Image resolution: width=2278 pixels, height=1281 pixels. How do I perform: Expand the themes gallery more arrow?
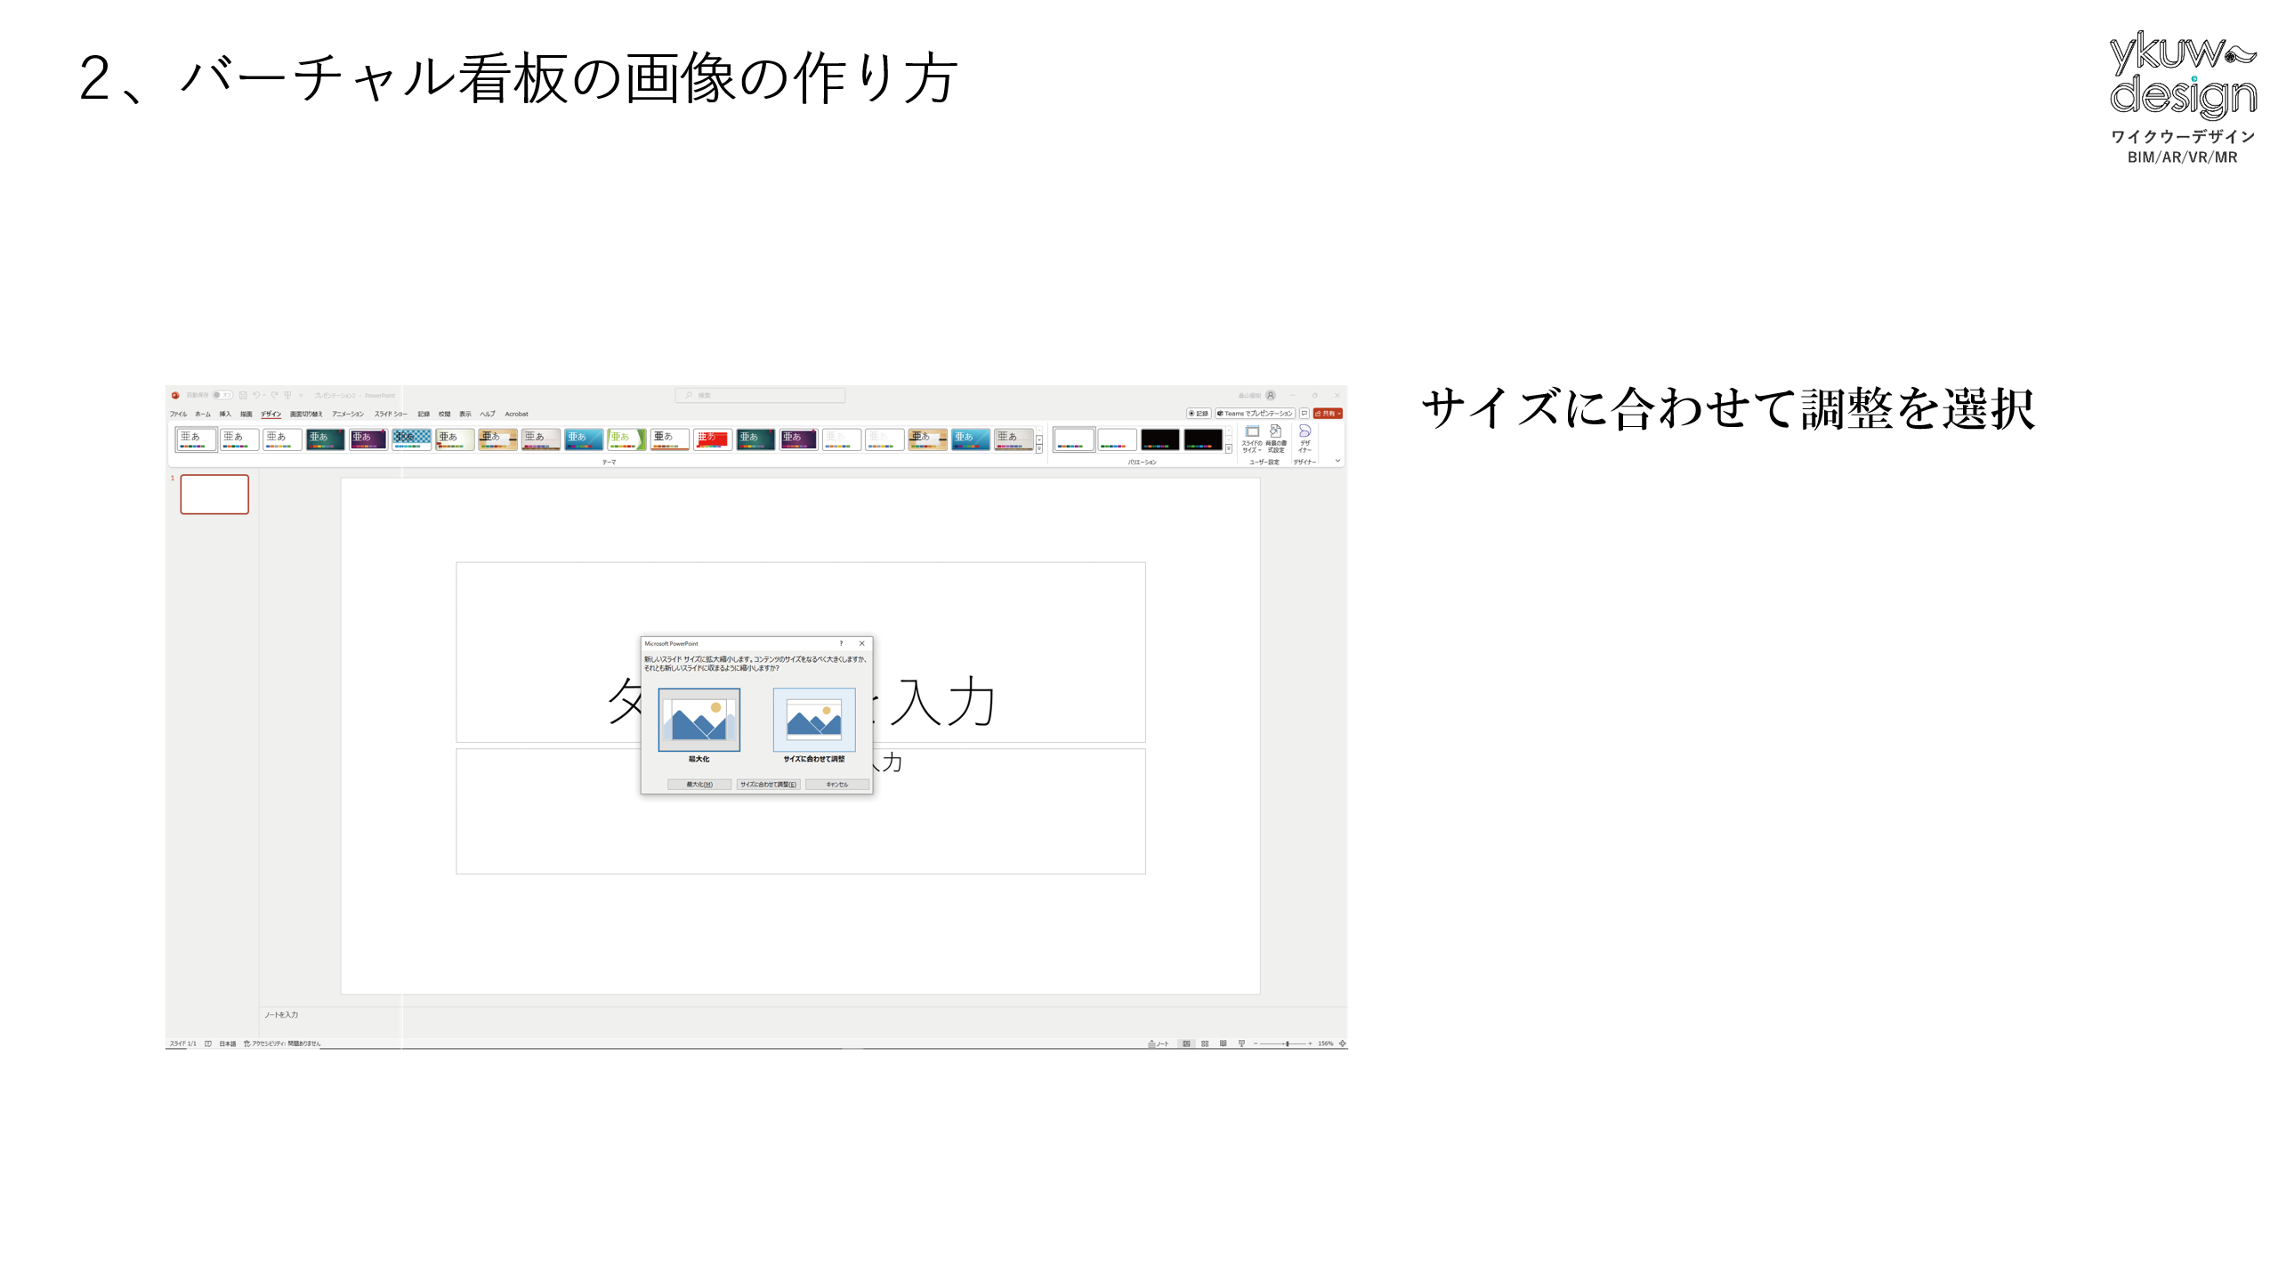(1039, 450)
